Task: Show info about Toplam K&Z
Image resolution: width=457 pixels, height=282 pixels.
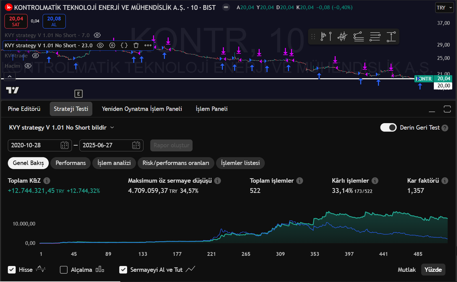Action: tap(46, 181)
